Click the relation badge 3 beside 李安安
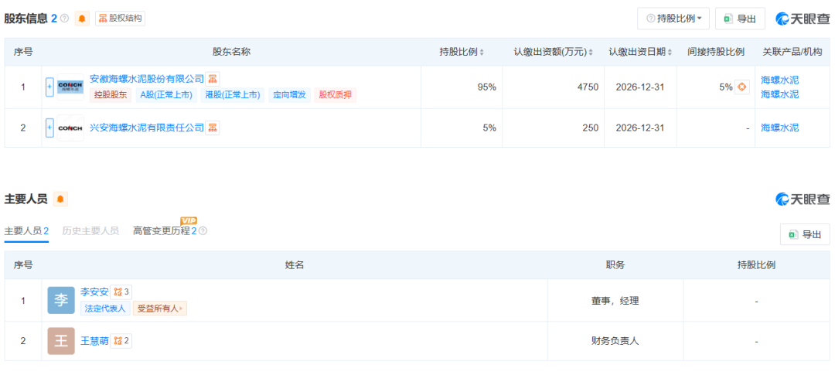Screen dimensions: 835x375 (121, 292)
